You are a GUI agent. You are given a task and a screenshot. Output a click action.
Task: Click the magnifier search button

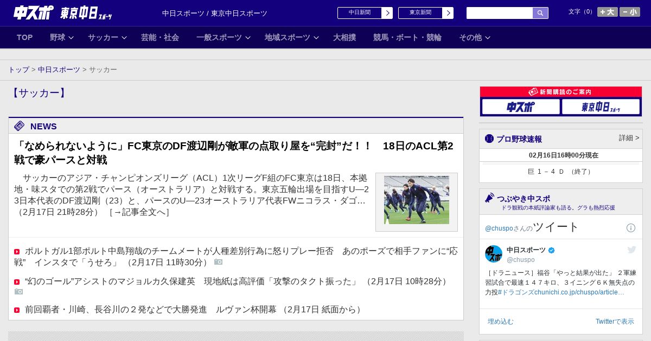click(x=540, y=13)
